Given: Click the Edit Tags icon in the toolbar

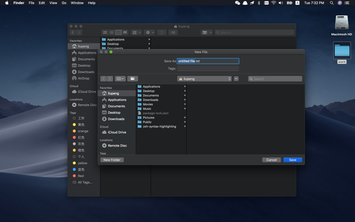Looking at the screenshot, I should [173, 32].
